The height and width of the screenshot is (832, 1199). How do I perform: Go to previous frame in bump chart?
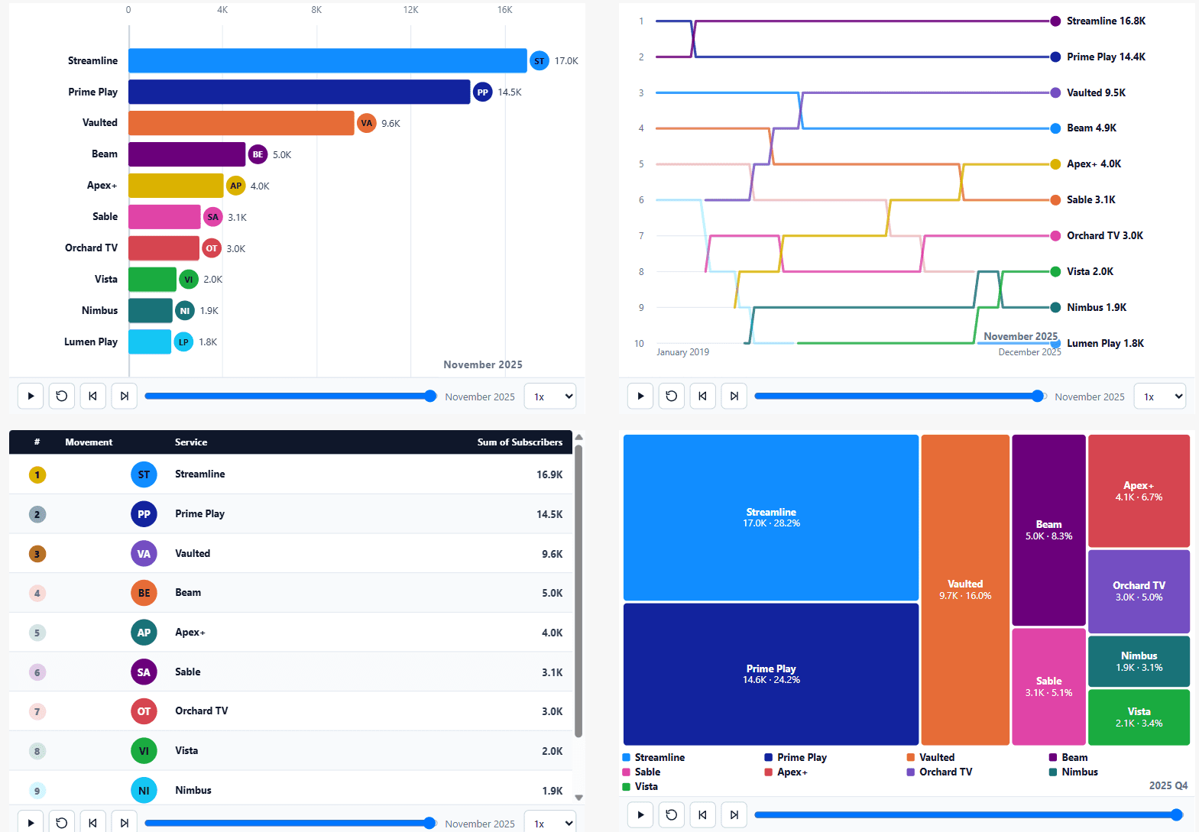click(703, 396)
